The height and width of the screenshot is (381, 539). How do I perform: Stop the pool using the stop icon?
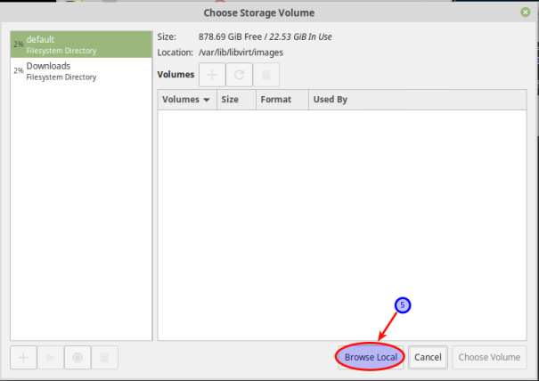point(78,357)
